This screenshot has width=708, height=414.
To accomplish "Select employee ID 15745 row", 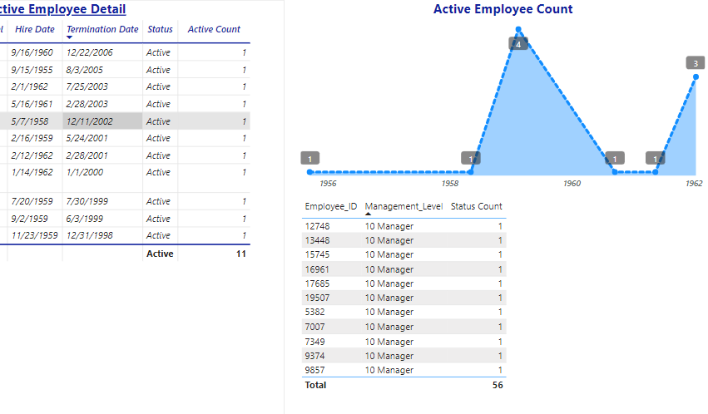I will (404, 255).
